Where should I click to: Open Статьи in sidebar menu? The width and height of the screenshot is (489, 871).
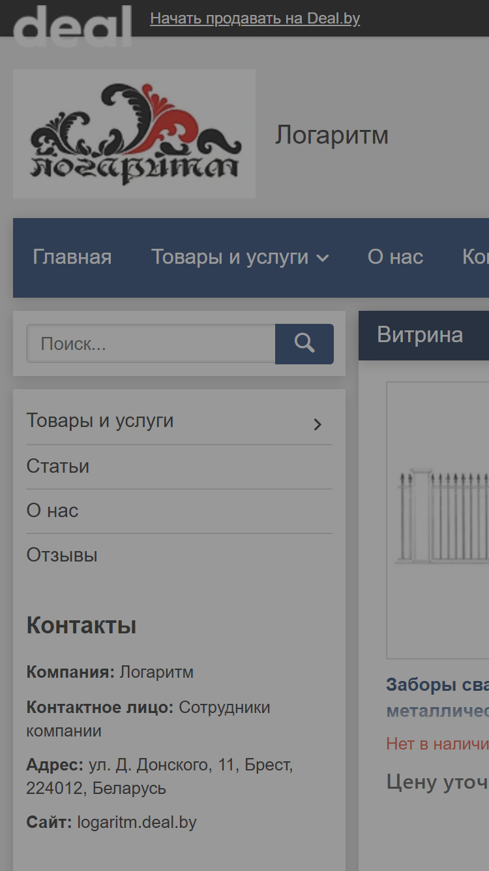pyautogui.click(x=58, y=466)
